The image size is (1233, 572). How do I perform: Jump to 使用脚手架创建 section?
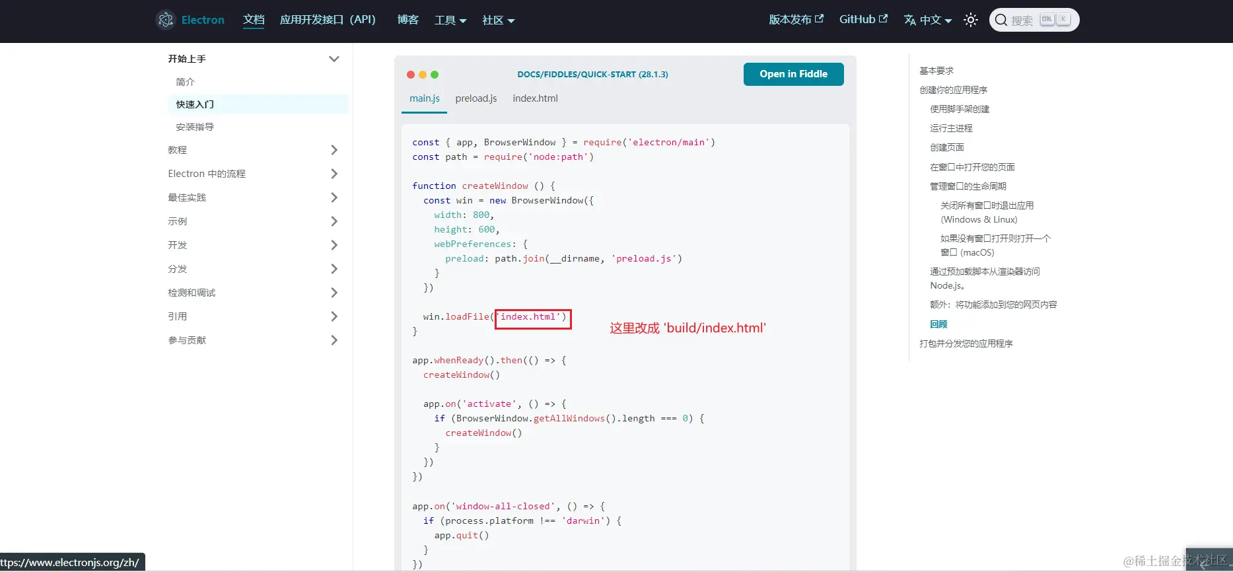tap(960, 109)
